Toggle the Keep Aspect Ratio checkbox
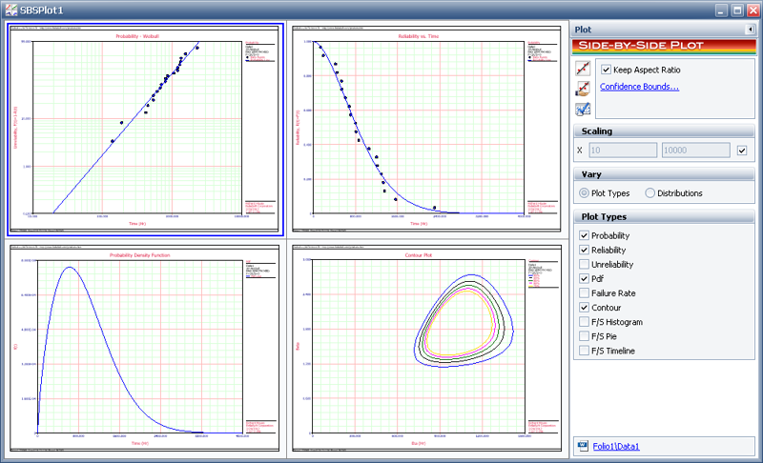This screenshot has width=763, height=463. coord(606,70)
